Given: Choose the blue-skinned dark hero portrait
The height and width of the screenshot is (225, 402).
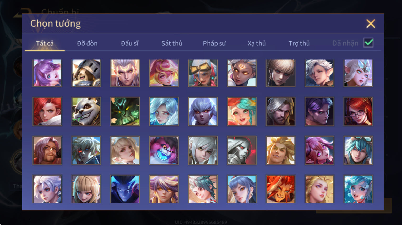Looking at the screenshot, I should (x=125, y=189).
